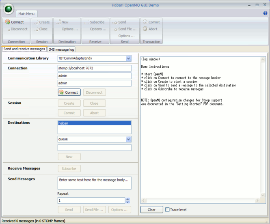Image resolution: width=270 pixels, height=224 pixels.
Task: Click New in the ribbon Destination group
Action: point(63,22)
